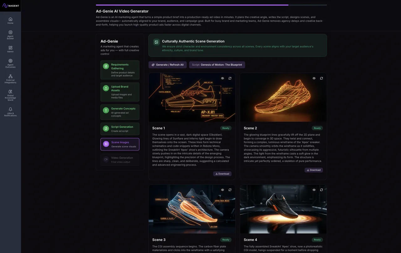Image resolution: width=401 pixels, height=253 pixels.
Task: Click the Upload Brand Assets step icon
Action: [106, 88]
